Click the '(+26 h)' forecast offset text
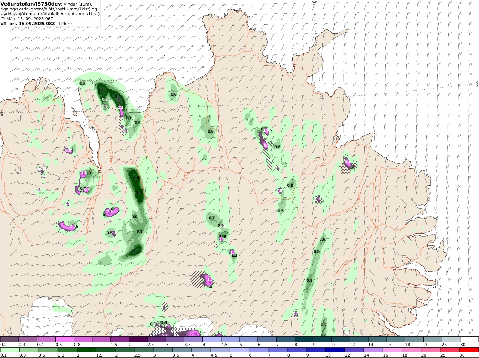 pos(64,23)
